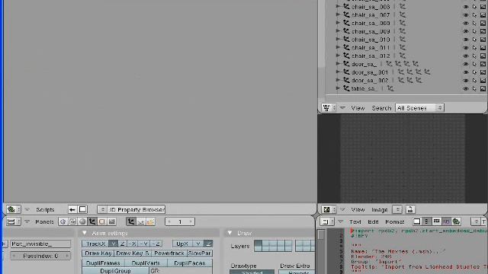Open Search menu in Outliner header
Screen dimensions: 488x274
point(381,108)
